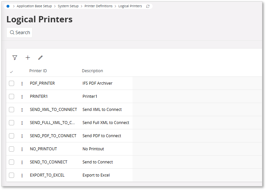Open the System Setup breadcrumb link
Viewport: 266px width, 190px height.
click(x=68, y=6)
